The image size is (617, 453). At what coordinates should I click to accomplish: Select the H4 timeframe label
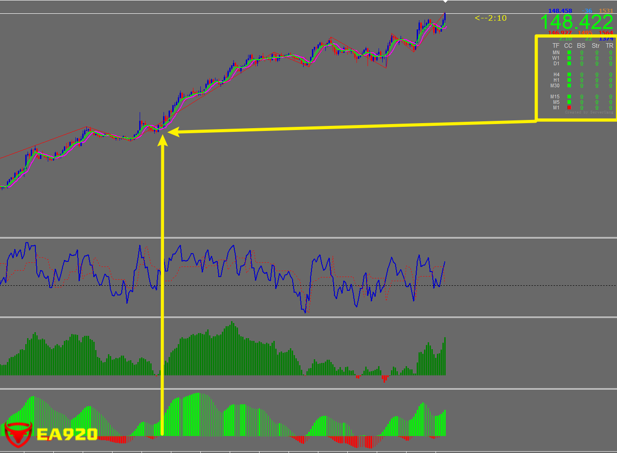pos(556,74)
